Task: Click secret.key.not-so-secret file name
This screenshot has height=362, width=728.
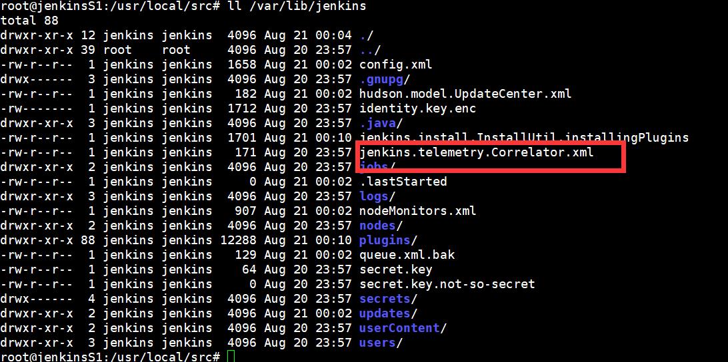Action: pos(447,283)
